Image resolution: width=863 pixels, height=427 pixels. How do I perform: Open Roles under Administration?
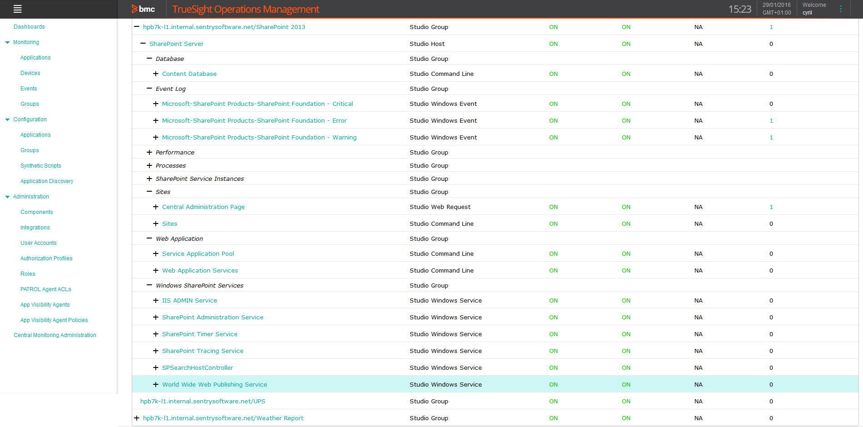(28, 274)
